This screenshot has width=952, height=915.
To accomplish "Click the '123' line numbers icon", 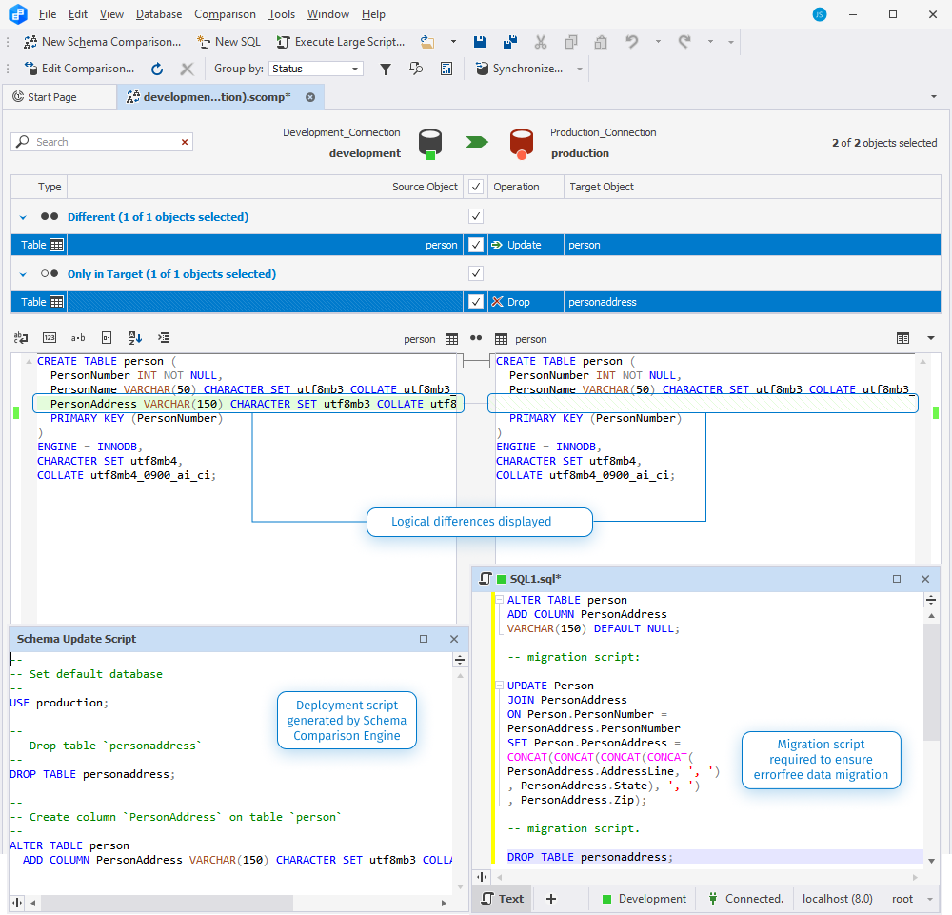I will coord(50,338).
